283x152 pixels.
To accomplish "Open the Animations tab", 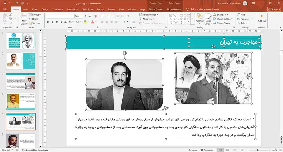I will point(73,9).
